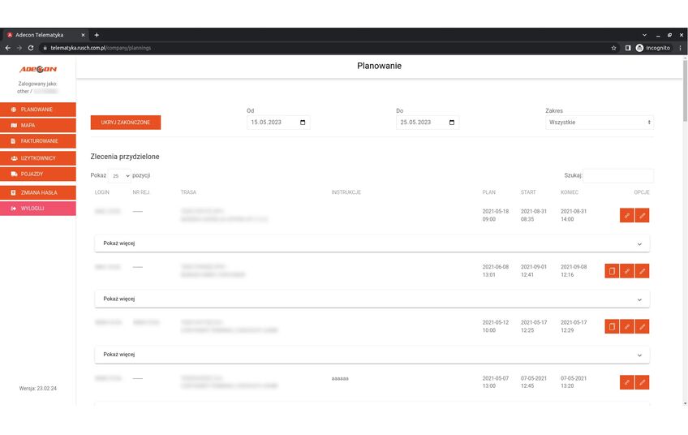Image resolution: width=688 pixels, height=435 pixels.
Task: Click the OPCJE column header
Action: pyautogui.click(x=642, y=192)
